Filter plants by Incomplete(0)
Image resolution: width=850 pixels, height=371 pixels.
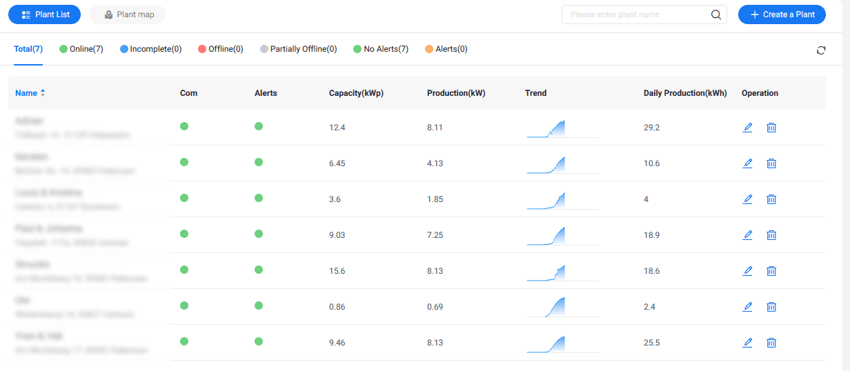click(x=150, y=49)
